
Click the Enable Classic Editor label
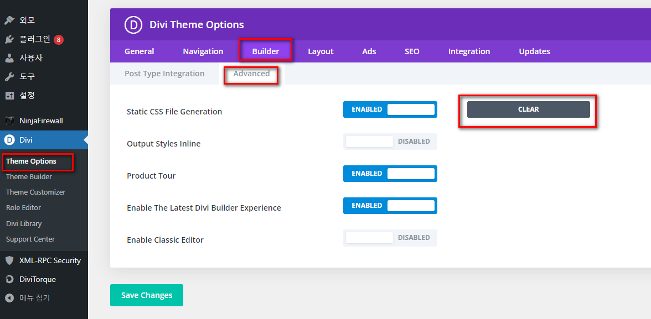165,240
